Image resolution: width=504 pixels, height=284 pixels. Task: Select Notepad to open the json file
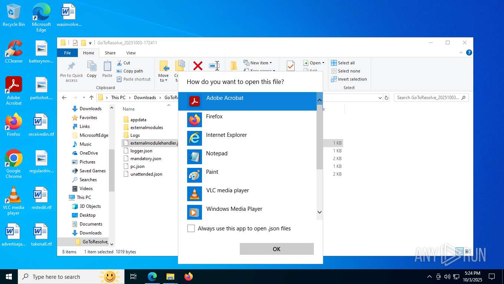pyautogui.click(x=247, y=157)
